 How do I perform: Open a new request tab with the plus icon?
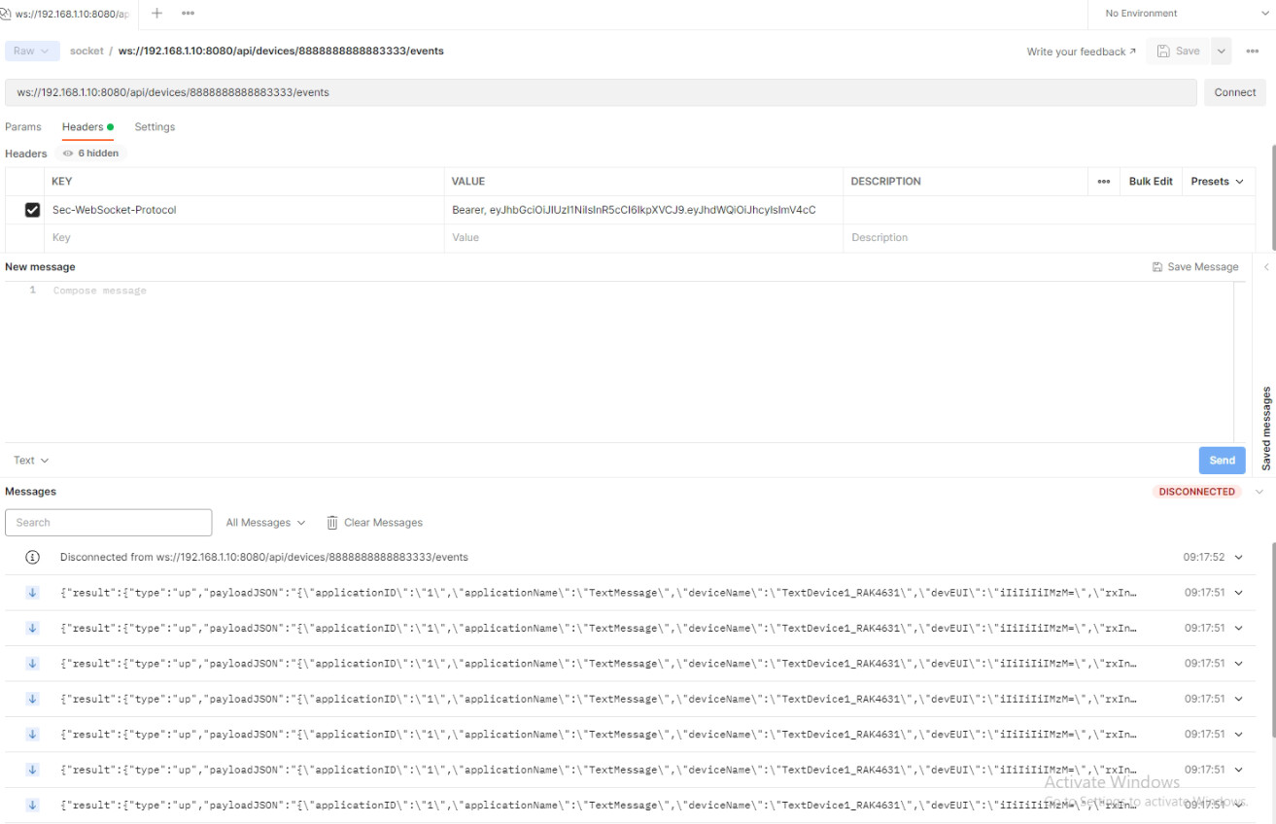click(156, 14)
